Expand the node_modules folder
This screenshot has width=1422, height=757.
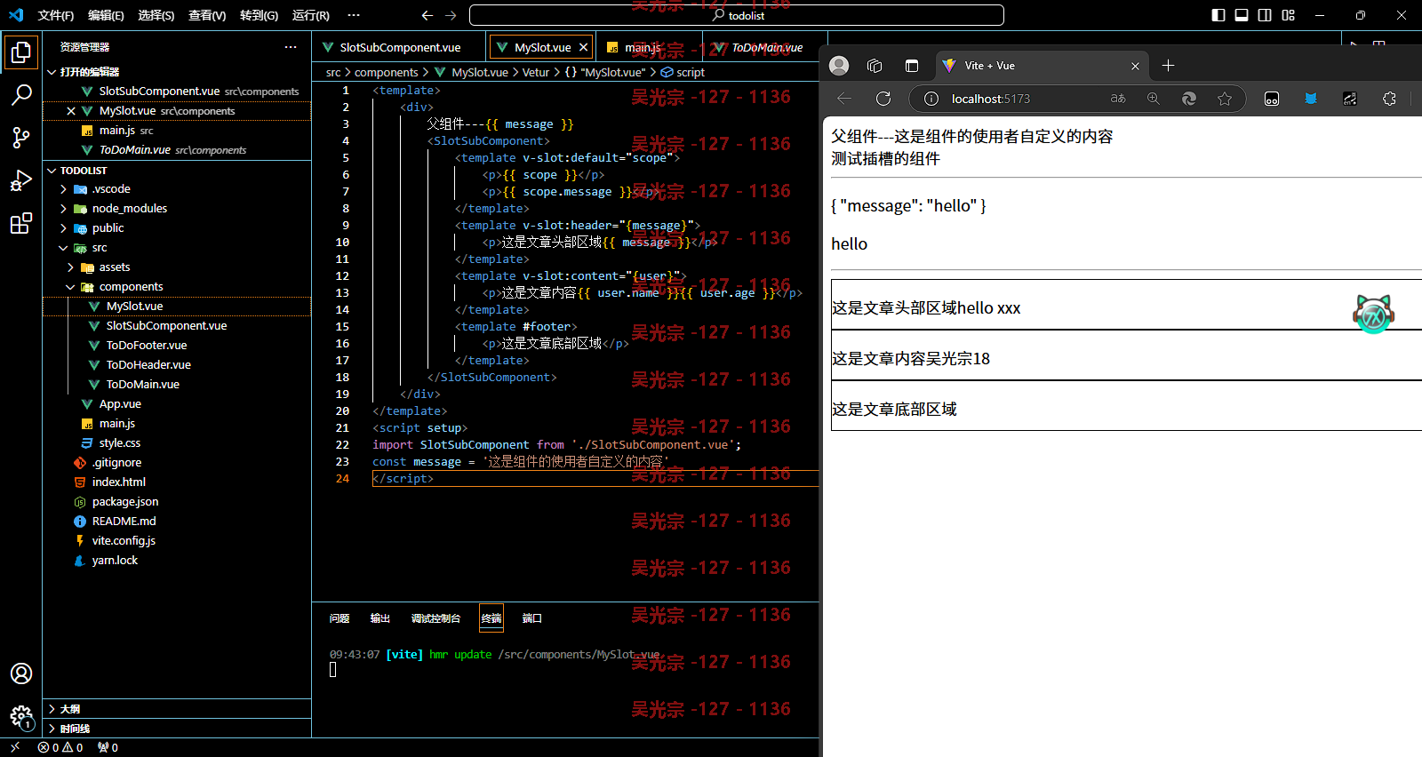pos(64,209)
